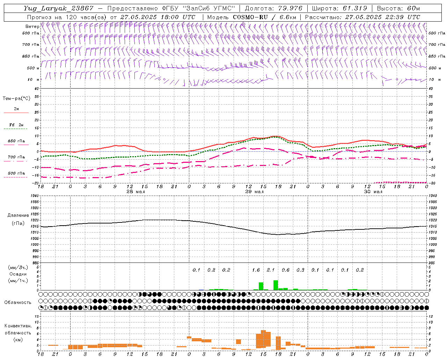447x357 pixels.
Task: Click the '(мм/1ч.)' precipitation unit label
Action: tap(18, 281)
